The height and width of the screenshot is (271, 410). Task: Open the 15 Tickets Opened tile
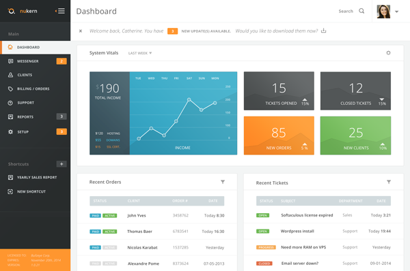pos(279,91)
